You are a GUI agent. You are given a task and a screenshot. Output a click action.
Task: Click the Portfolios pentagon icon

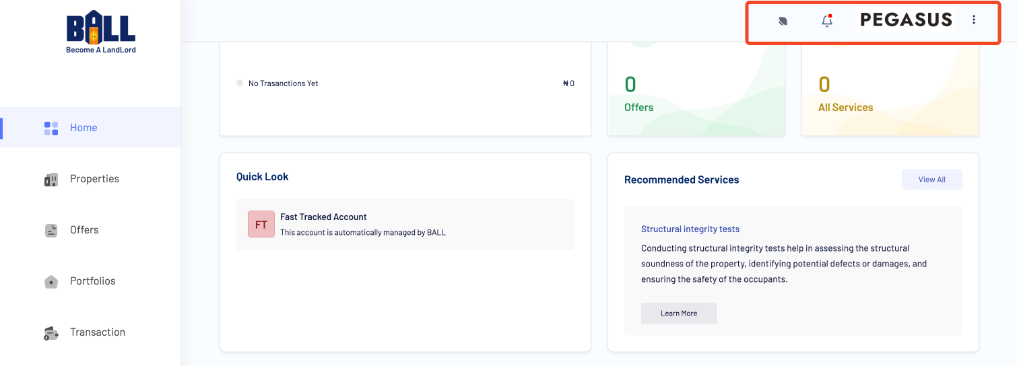point(51,282)
